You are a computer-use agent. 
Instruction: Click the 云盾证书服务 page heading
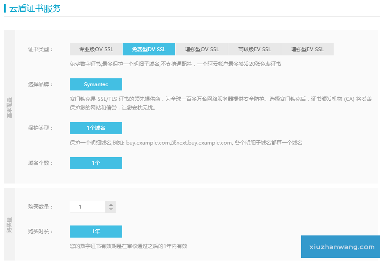click(35, 9)
